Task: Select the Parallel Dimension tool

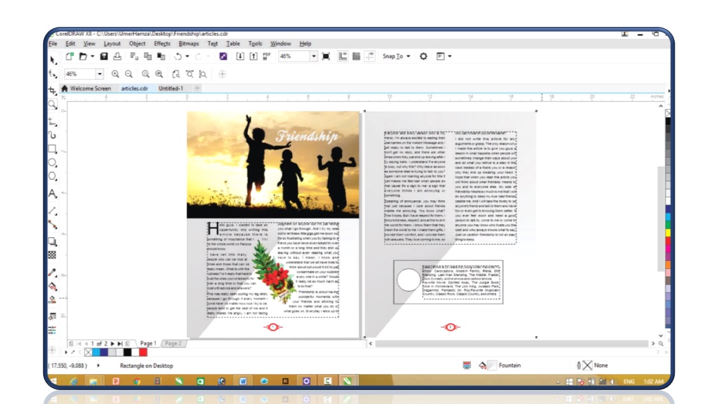Action: click(x=53, y=210)
